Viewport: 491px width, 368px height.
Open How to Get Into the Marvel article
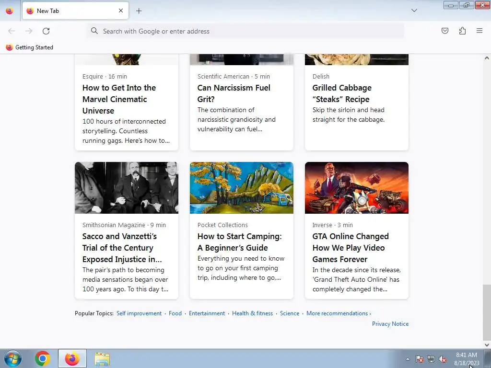pos(119,99)
